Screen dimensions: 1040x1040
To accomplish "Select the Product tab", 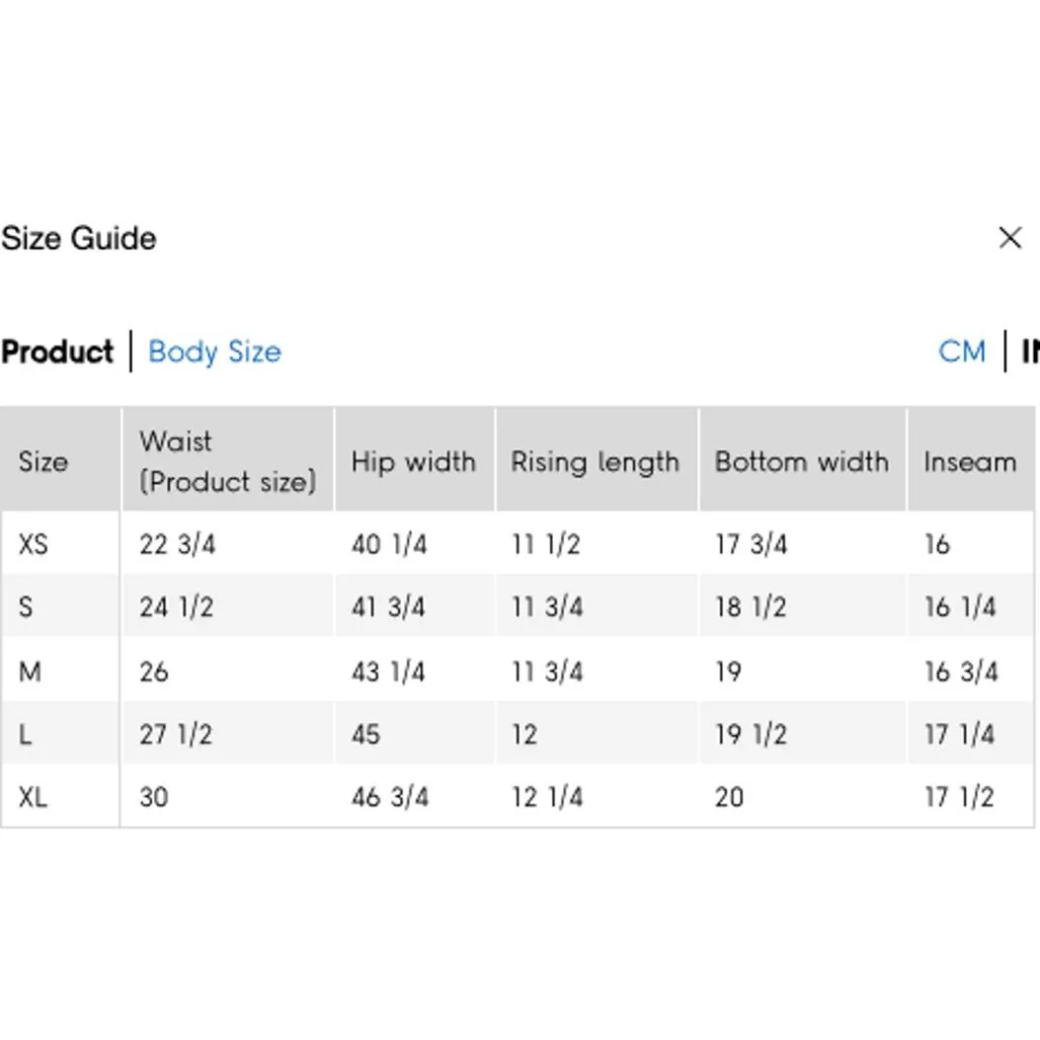I will click(57, 352).
